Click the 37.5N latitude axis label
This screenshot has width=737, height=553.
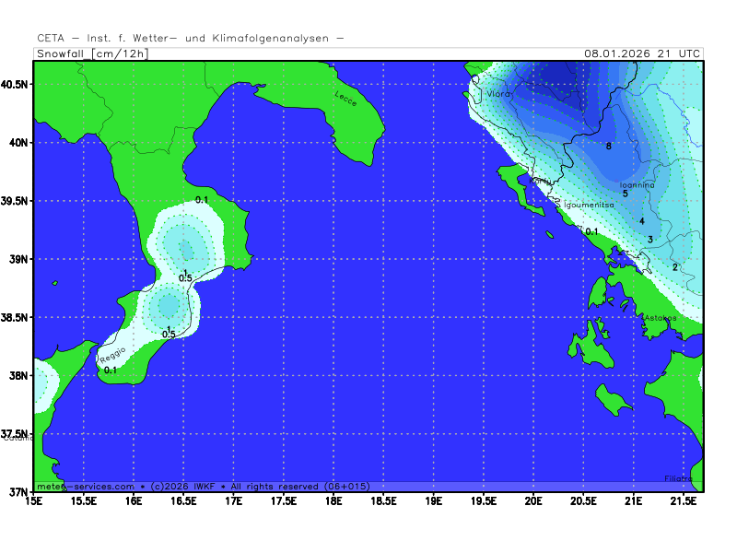(16, 434)
